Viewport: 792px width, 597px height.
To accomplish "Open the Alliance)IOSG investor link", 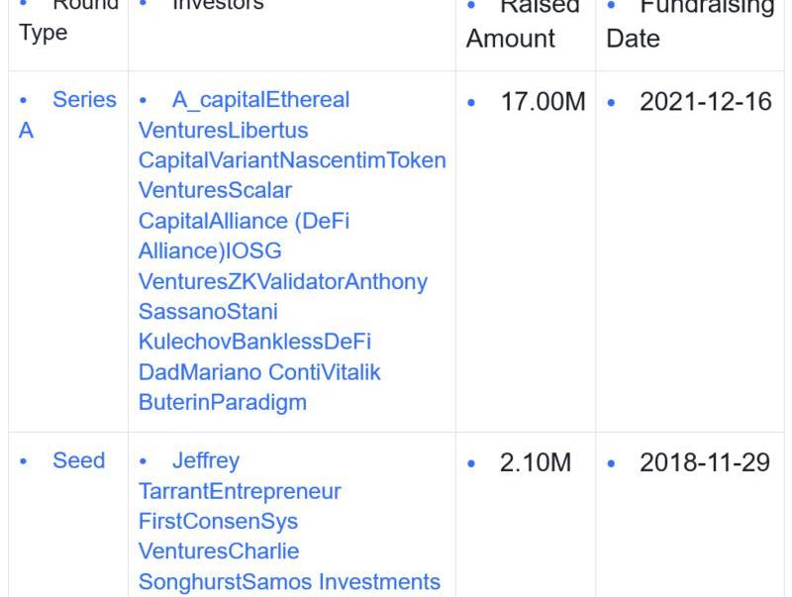I will tap(210, 251).
